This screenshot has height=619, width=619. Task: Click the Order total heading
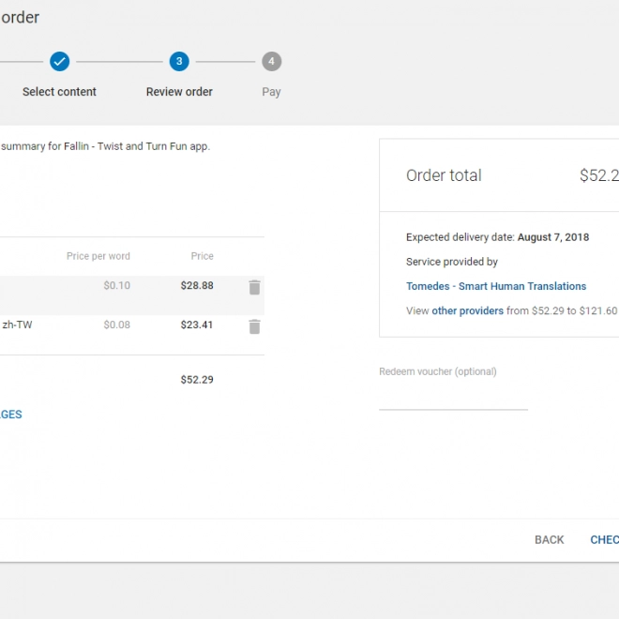(444, 175)
